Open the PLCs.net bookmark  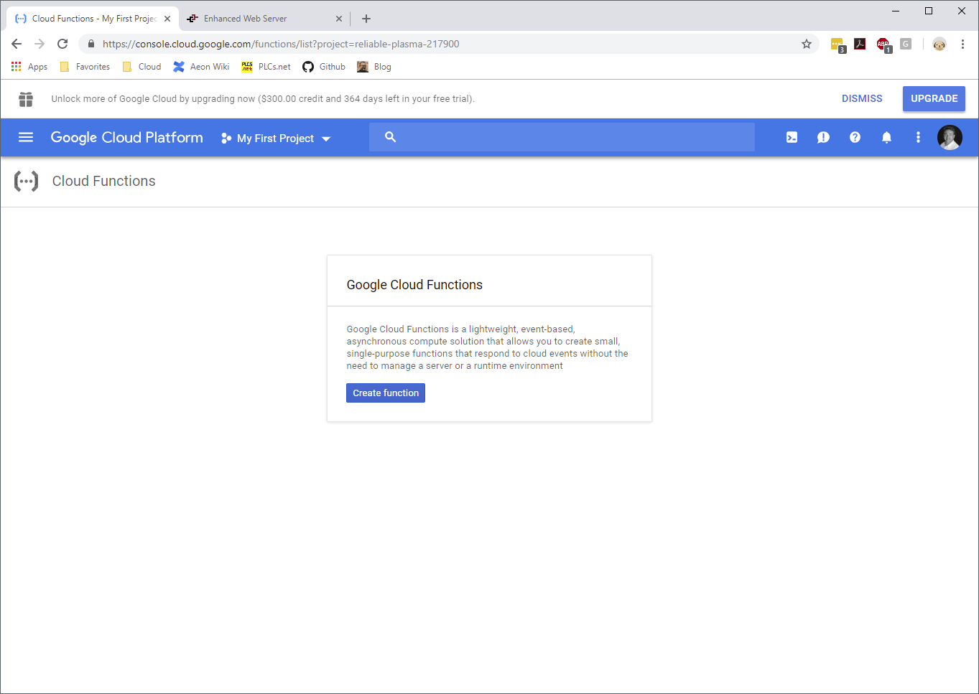[x=266, y=67]
